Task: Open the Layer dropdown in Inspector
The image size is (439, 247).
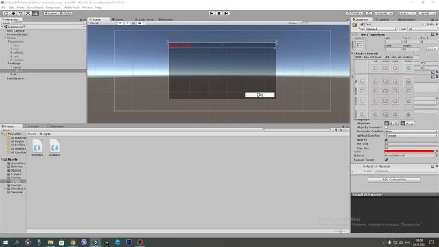Action: pyautogui.click(x=422, y=29)
